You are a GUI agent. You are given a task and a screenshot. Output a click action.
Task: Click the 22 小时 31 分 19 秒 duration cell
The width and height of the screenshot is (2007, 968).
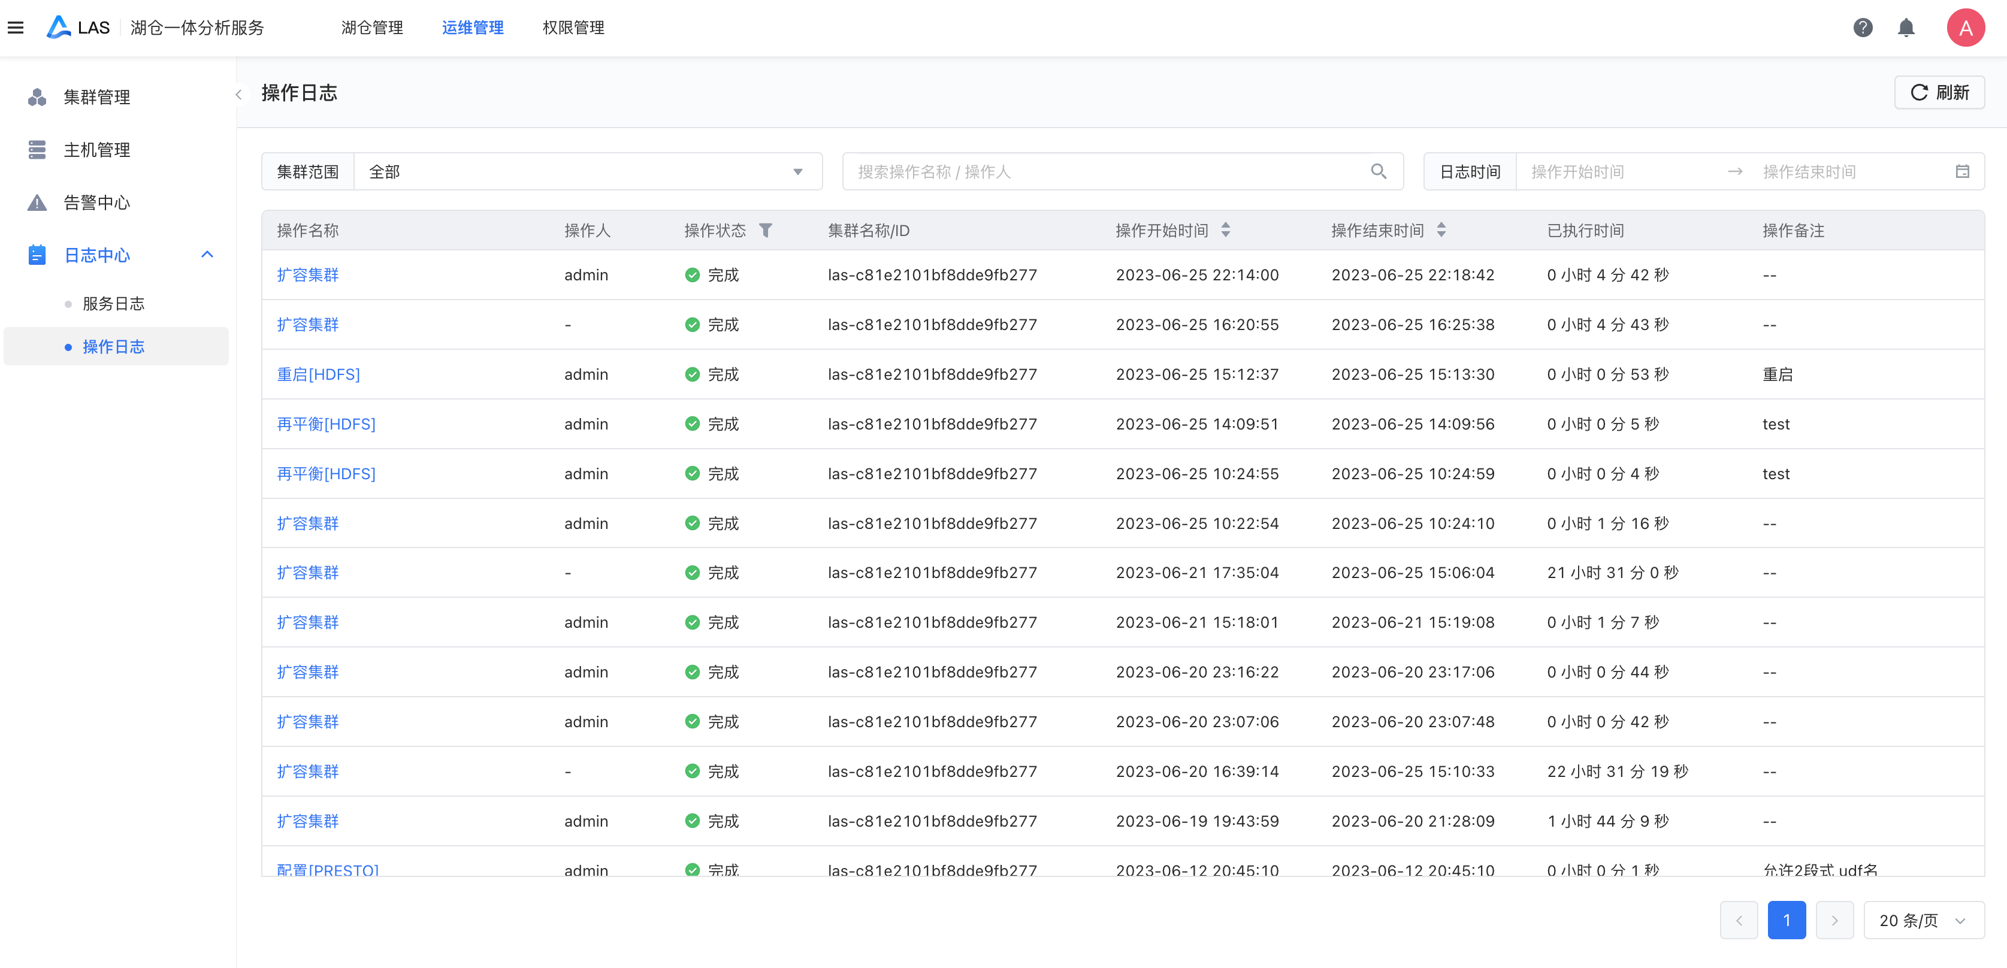pyautogui.click(x=1618, y=773)
